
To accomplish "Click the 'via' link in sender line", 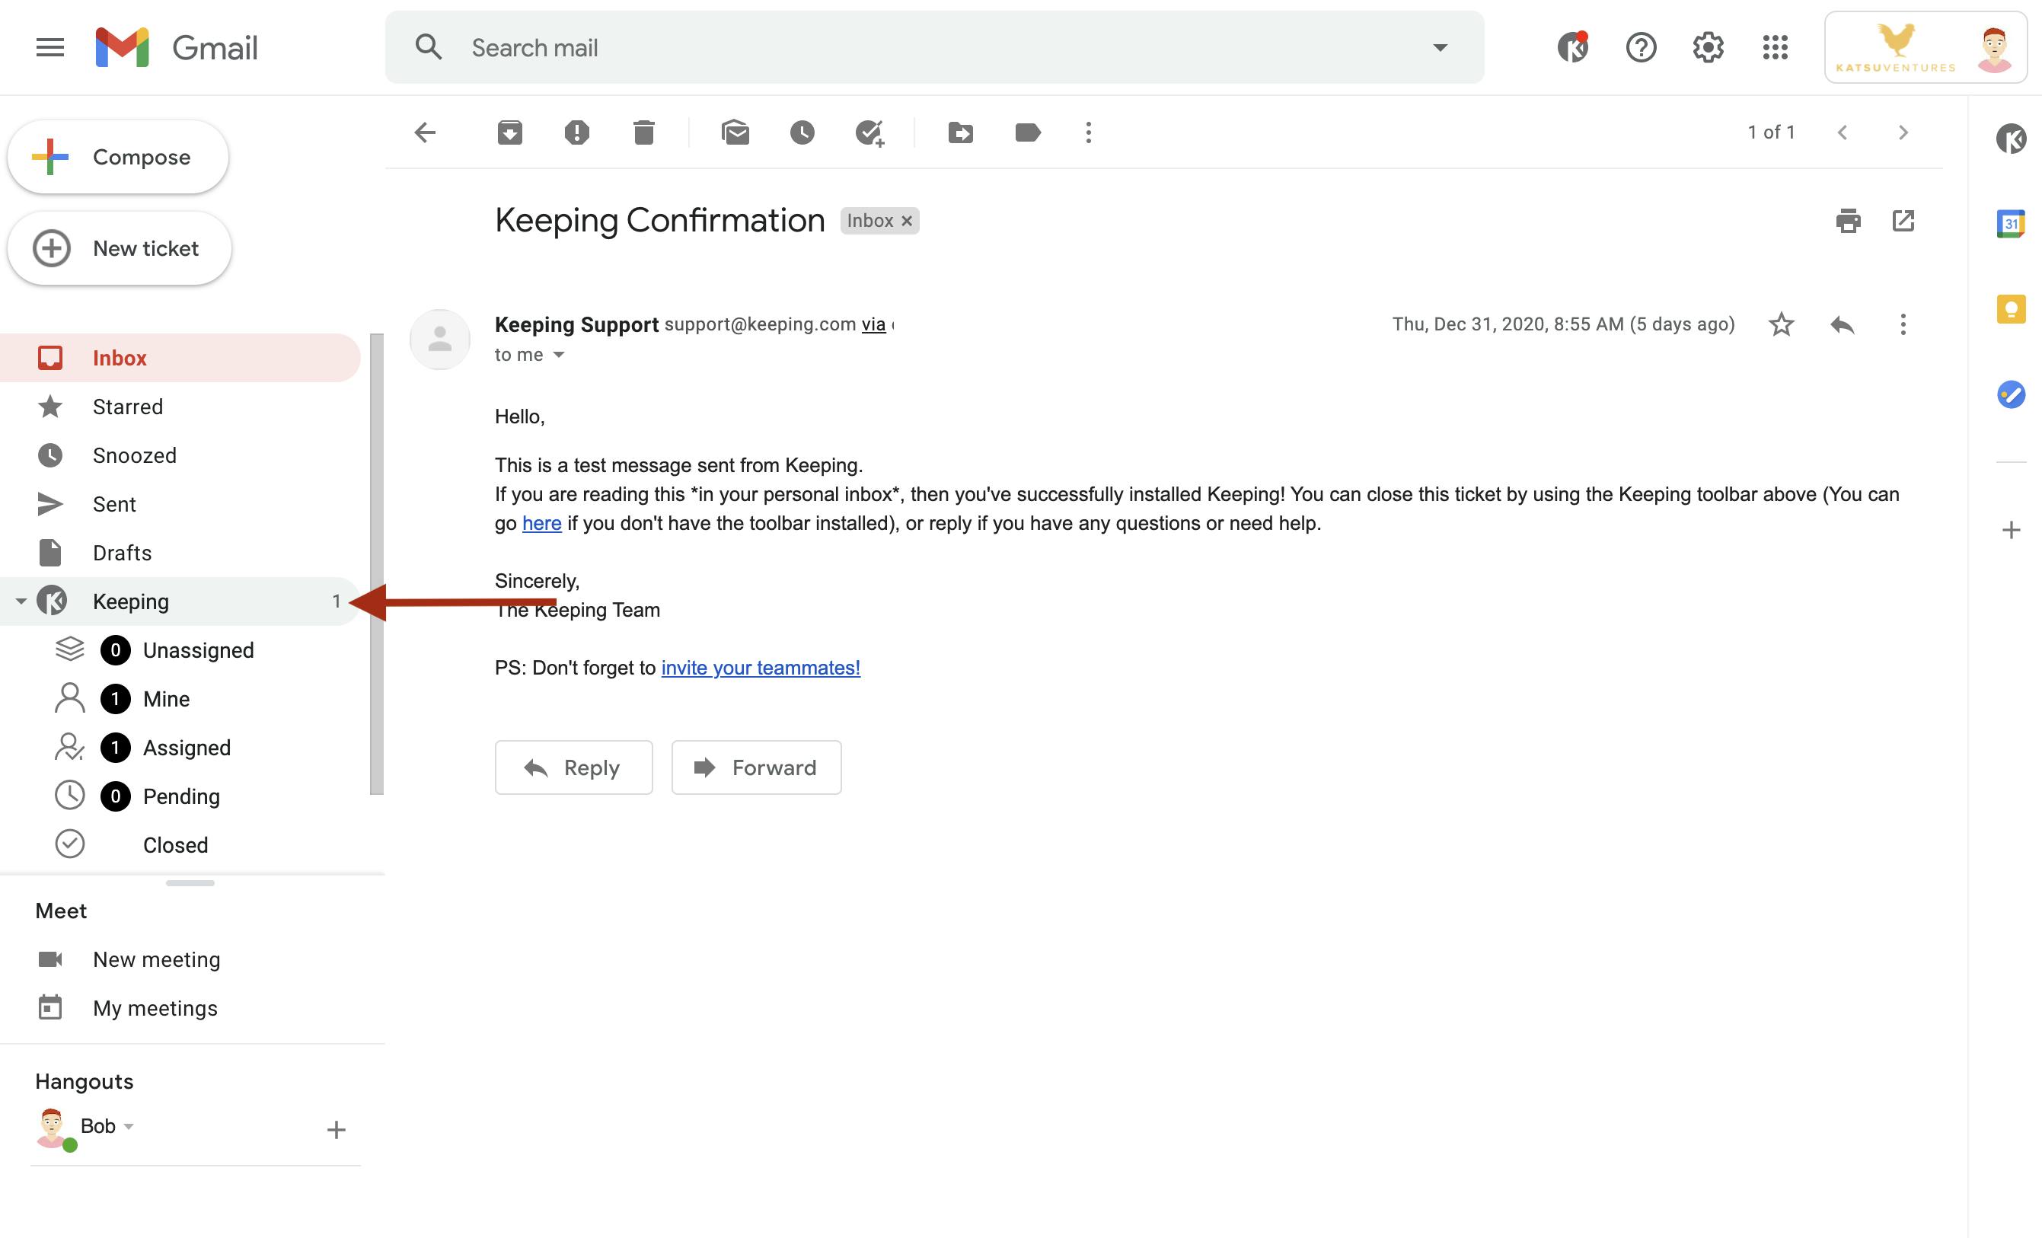I will tap(873, 324).
